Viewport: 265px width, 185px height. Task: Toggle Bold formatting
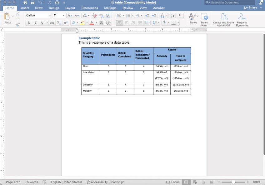click(x=29, y=23)
